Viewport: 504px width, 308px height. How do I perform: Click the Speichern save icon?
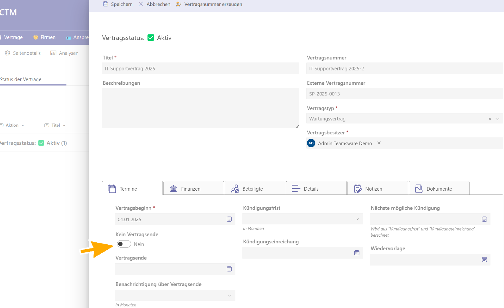point(105,4)
